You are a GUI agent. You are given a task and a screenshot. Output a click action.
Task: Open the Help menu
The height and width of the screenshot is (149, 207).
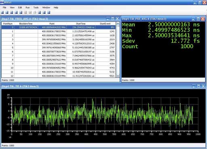pyautogui.click(x=56, y=8)
